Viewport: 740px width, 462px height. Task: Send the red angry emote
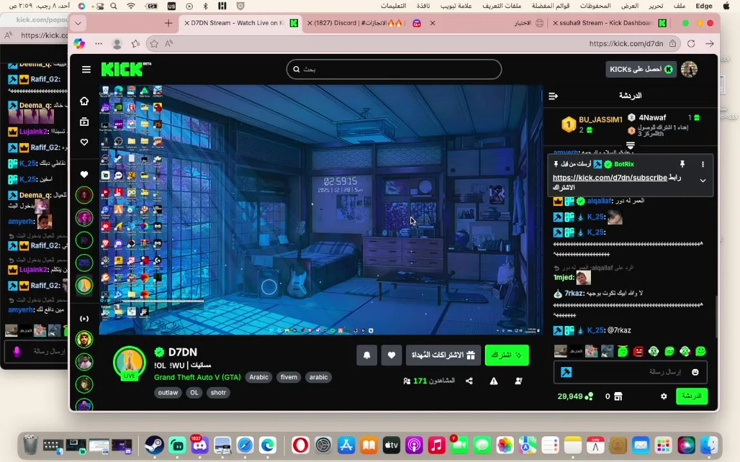click(x=638, y=351)
